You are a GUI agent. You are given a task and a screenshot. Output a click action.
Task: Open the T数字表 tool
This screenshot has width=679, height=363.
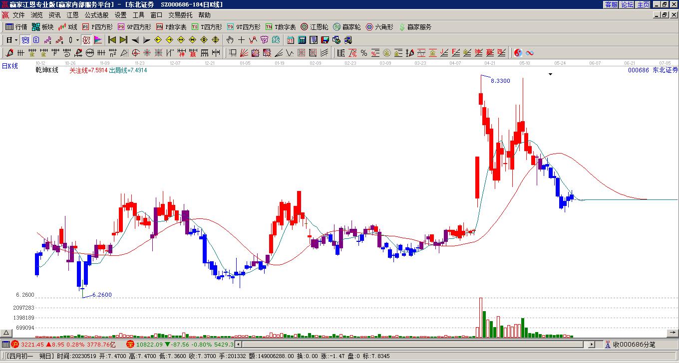(x=281, y=27)
